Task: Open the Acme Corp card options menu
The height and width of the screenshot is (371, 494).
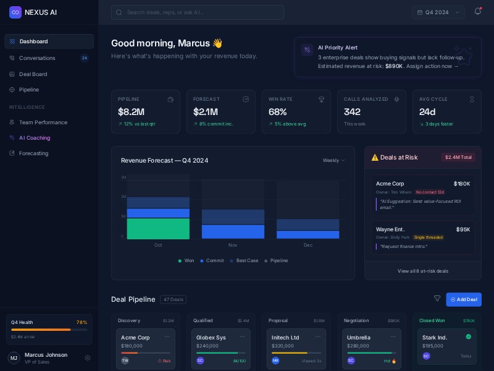Action: [167, 337]
